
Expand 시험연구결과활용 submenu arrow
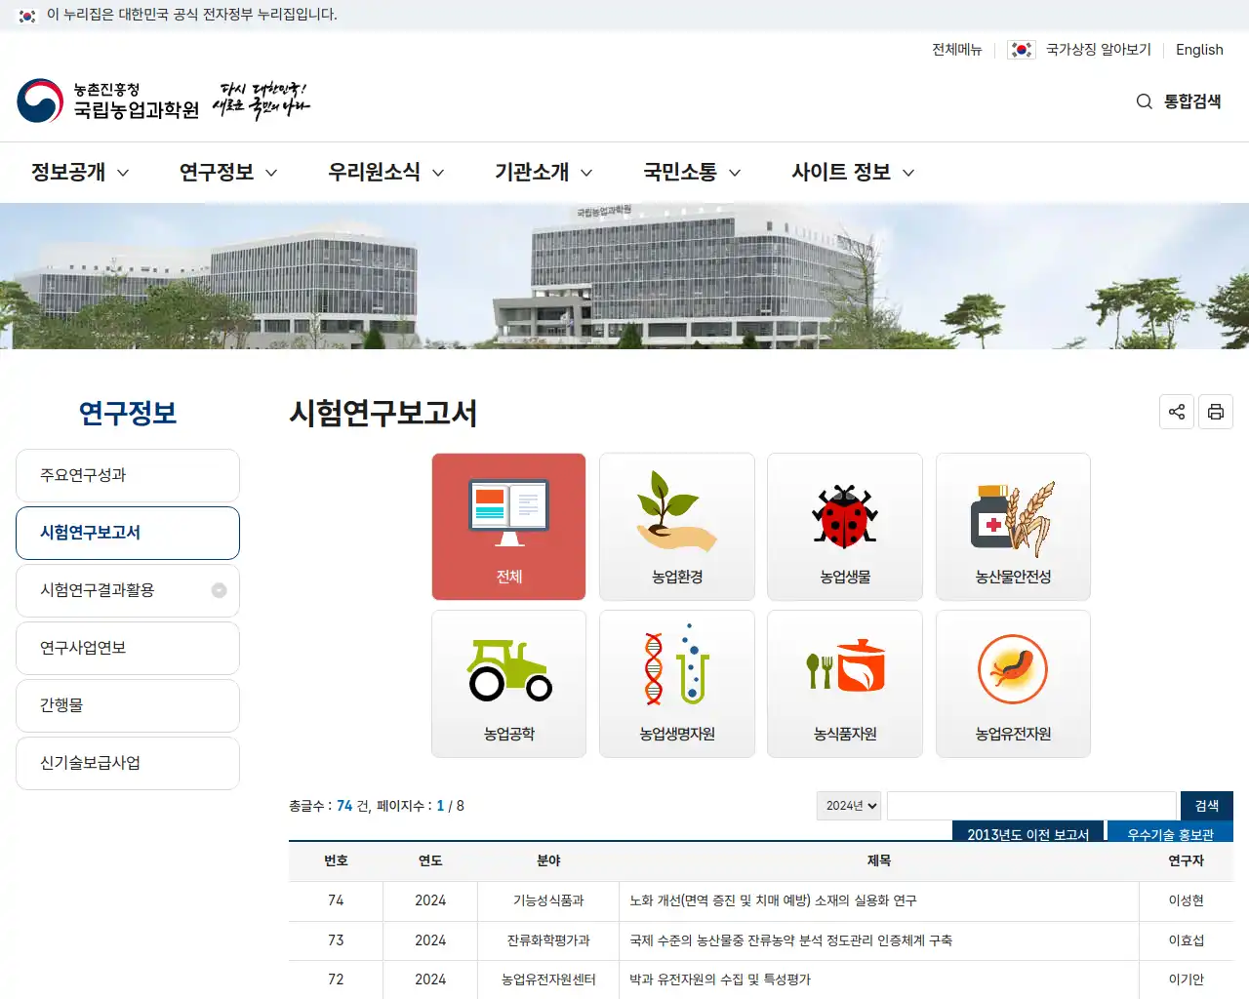pos(219,590)
